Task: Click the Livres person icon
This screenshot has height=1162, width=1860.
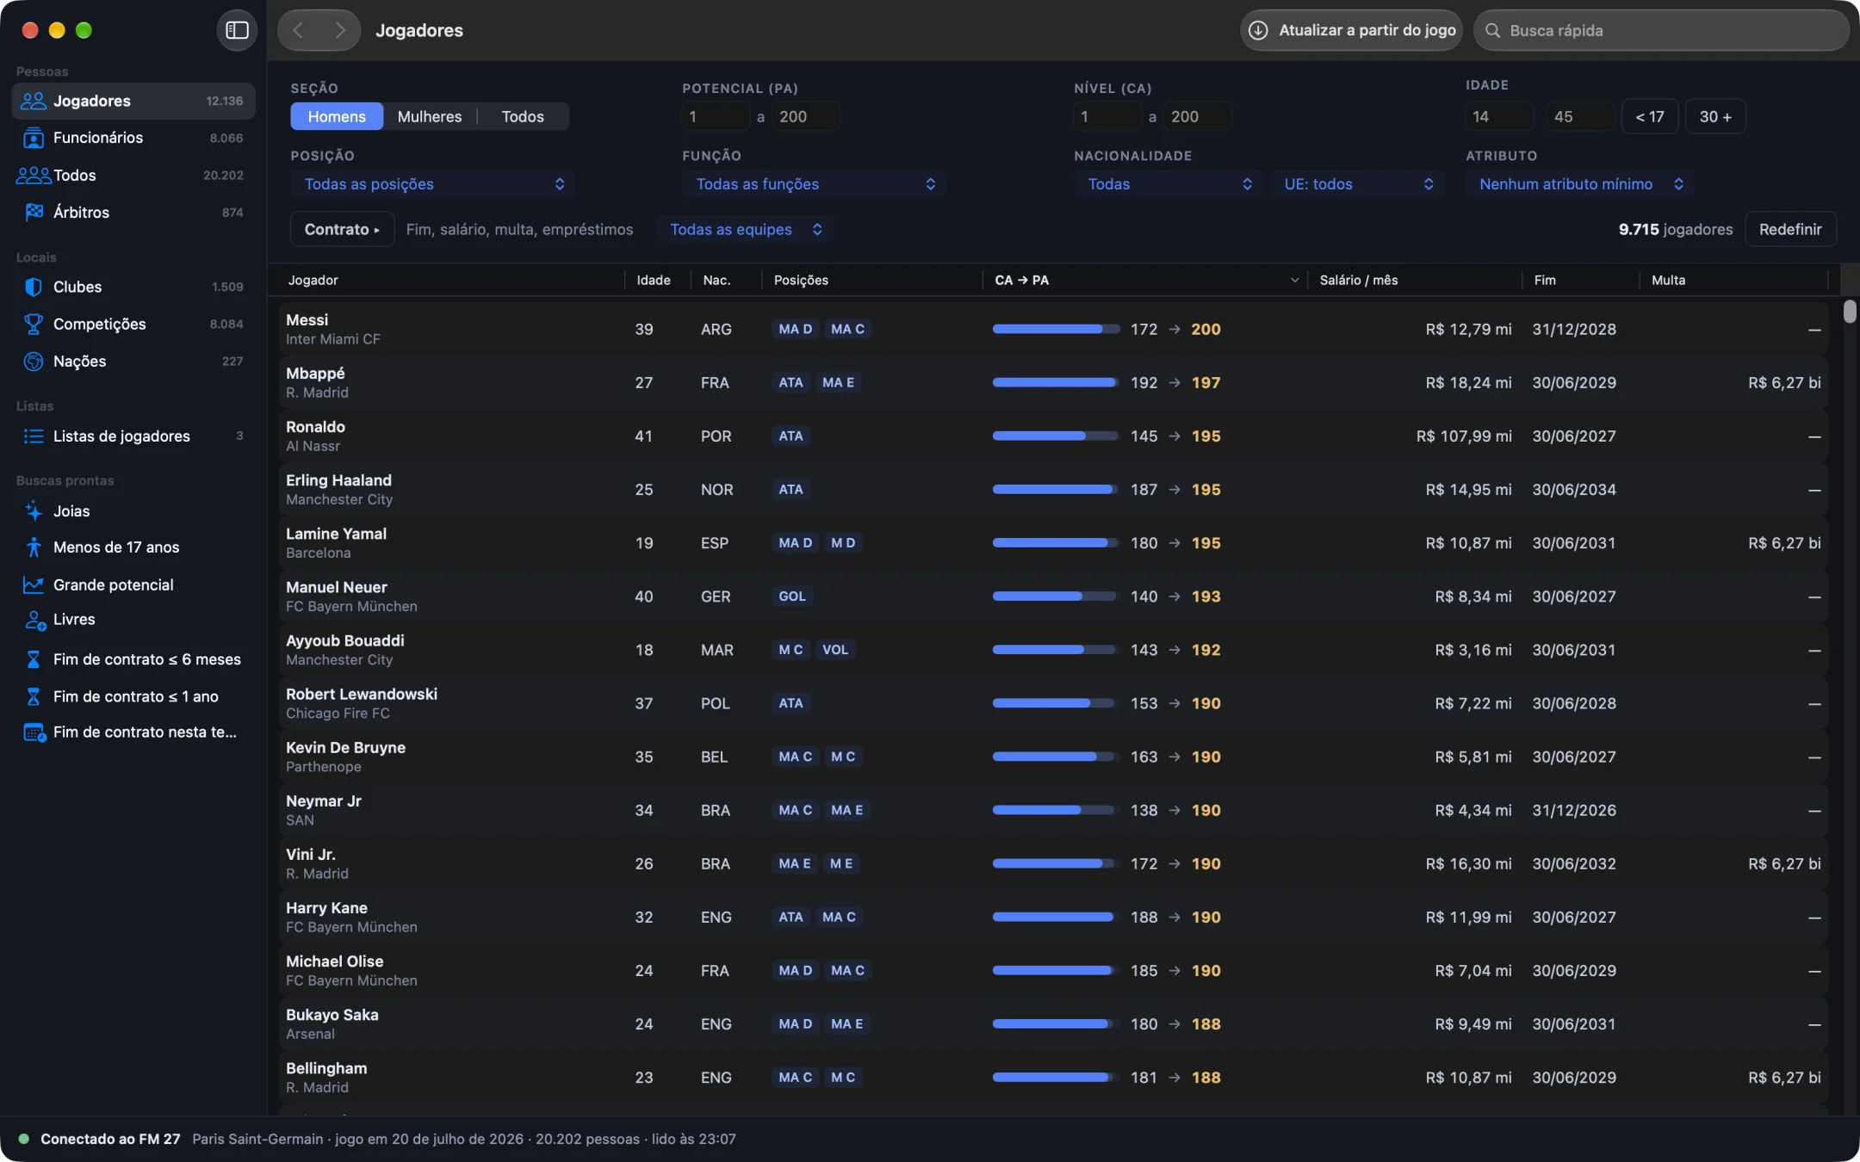Action: 34,620
